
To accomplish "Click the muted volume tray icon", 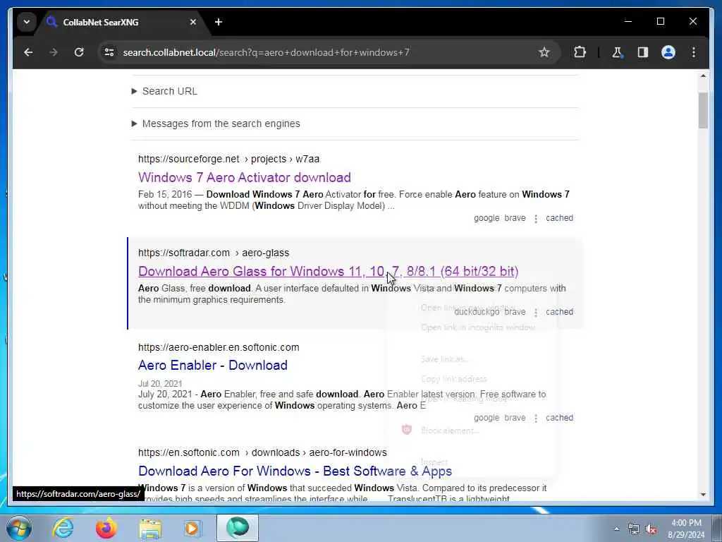I will coord(651,529).
